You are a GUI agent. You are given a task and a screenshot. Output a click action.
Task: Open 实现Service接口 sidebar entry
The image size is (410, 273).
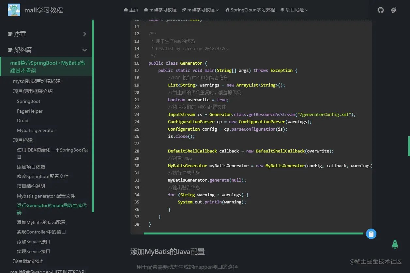point(34,251)
